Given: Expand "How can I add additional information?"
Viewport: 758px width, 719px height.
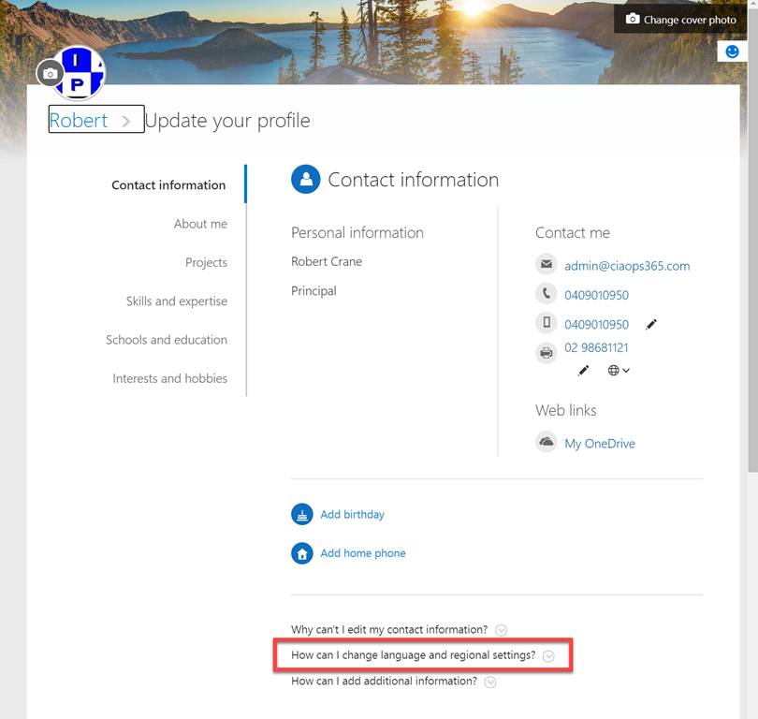Looking at the screenshot, I should tap(490, 682).
